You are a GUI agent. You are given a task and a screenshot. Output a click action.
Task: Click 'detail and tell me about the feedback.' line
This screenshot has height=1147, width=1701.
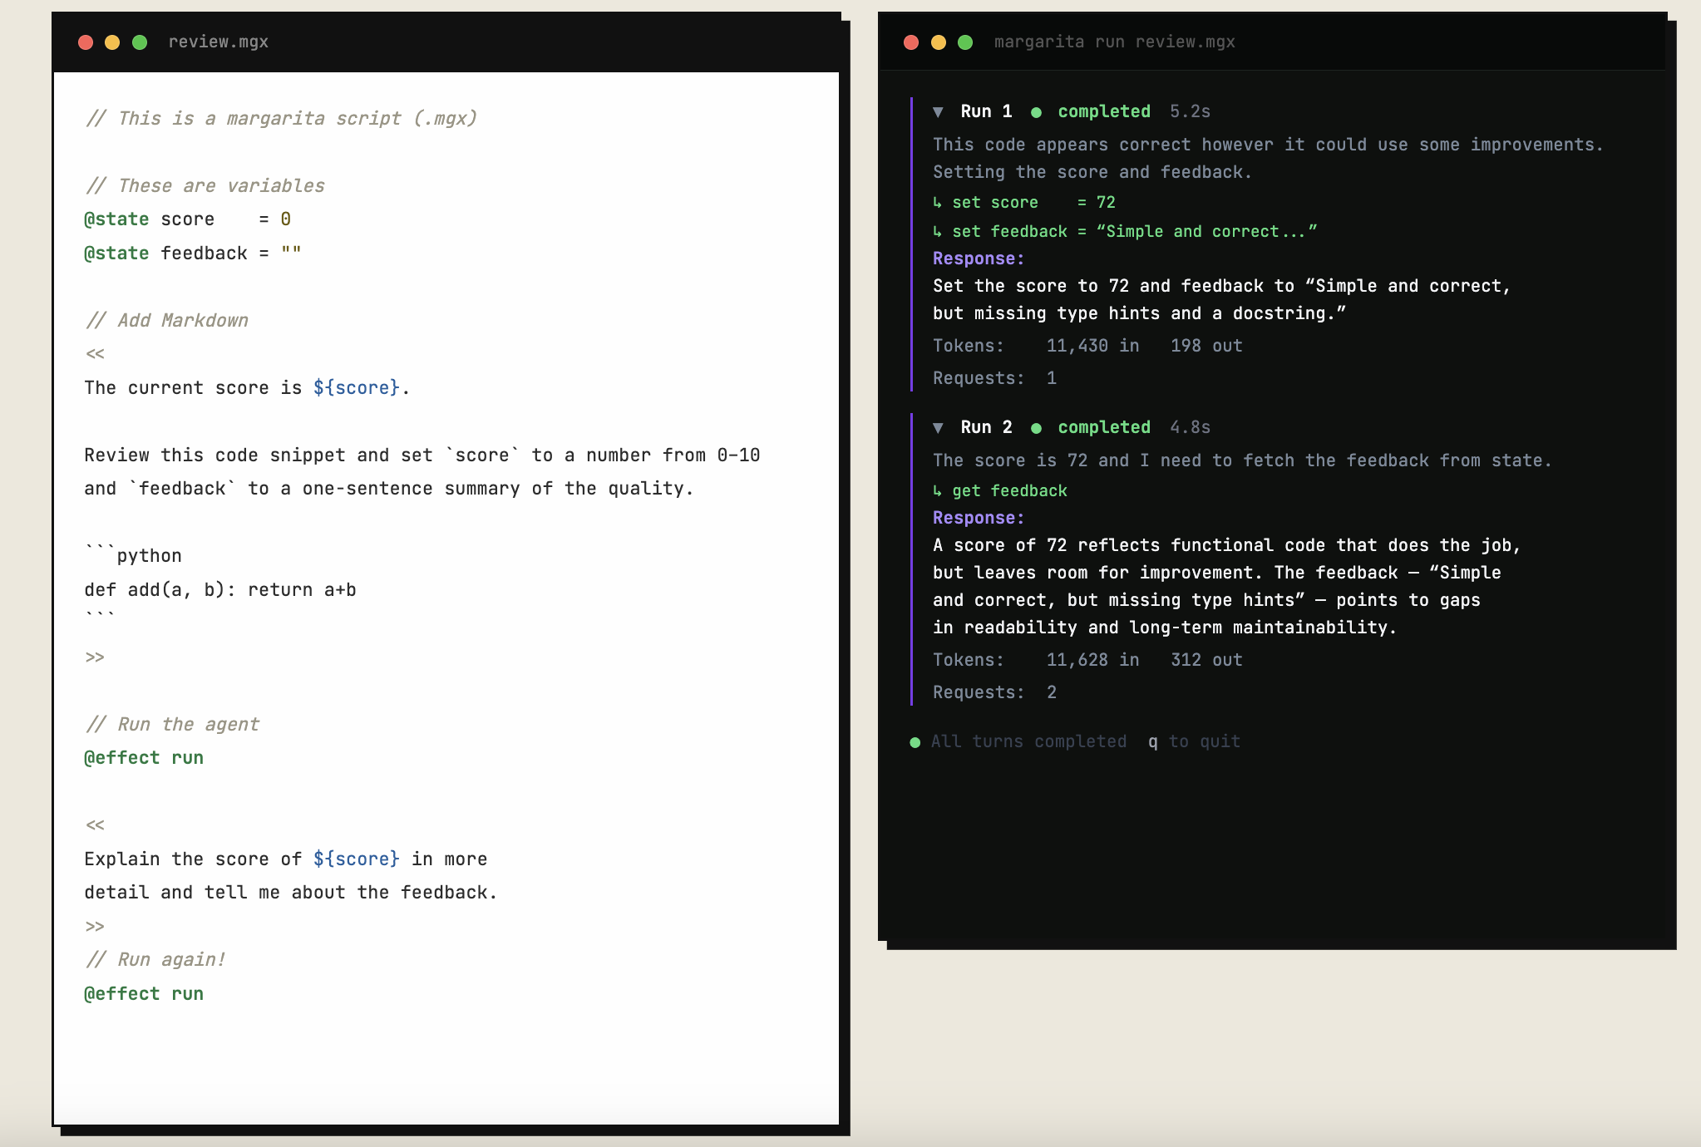pos(291,893)
